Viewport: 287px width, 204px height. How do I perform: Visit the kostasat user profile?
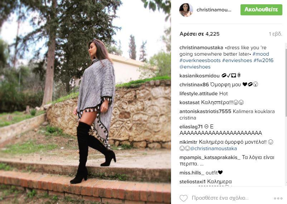pyautogui.click(x=189, y=103)
